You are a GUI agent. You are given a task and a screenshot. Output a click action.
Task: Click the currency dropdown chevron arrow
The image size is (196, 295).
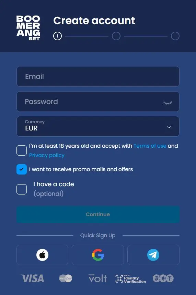(x=169, y=127)
